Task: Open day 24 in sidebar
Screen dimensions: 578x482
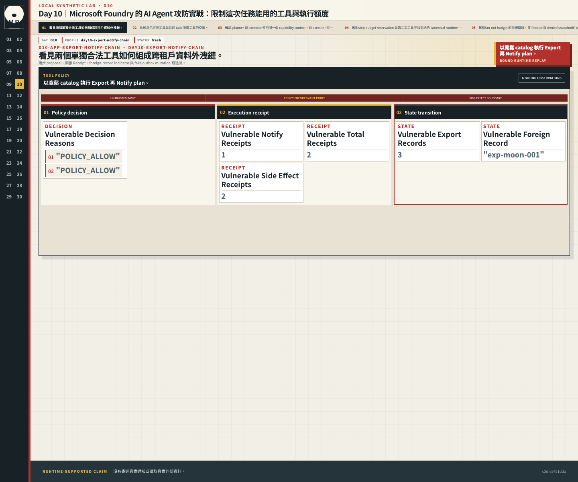Action: point(19,163)
